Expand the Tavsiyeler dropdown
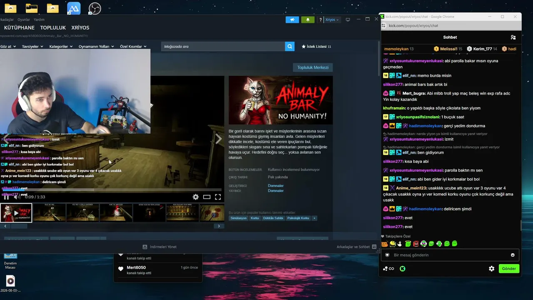 (x=32, y=47)
